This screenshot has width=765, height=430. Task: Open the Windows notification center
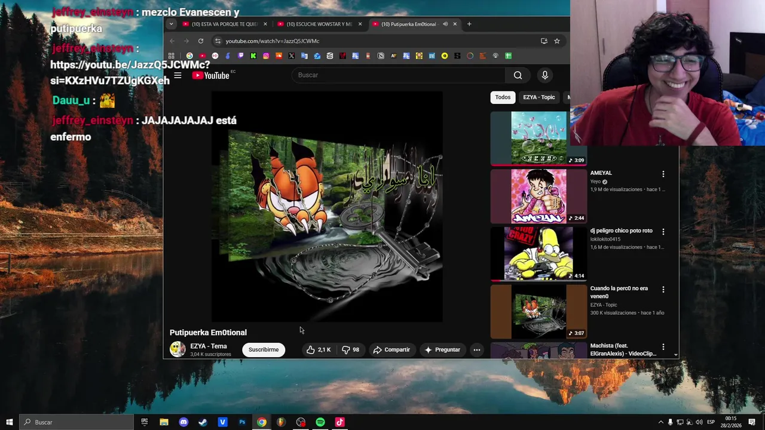coord(752,422)
